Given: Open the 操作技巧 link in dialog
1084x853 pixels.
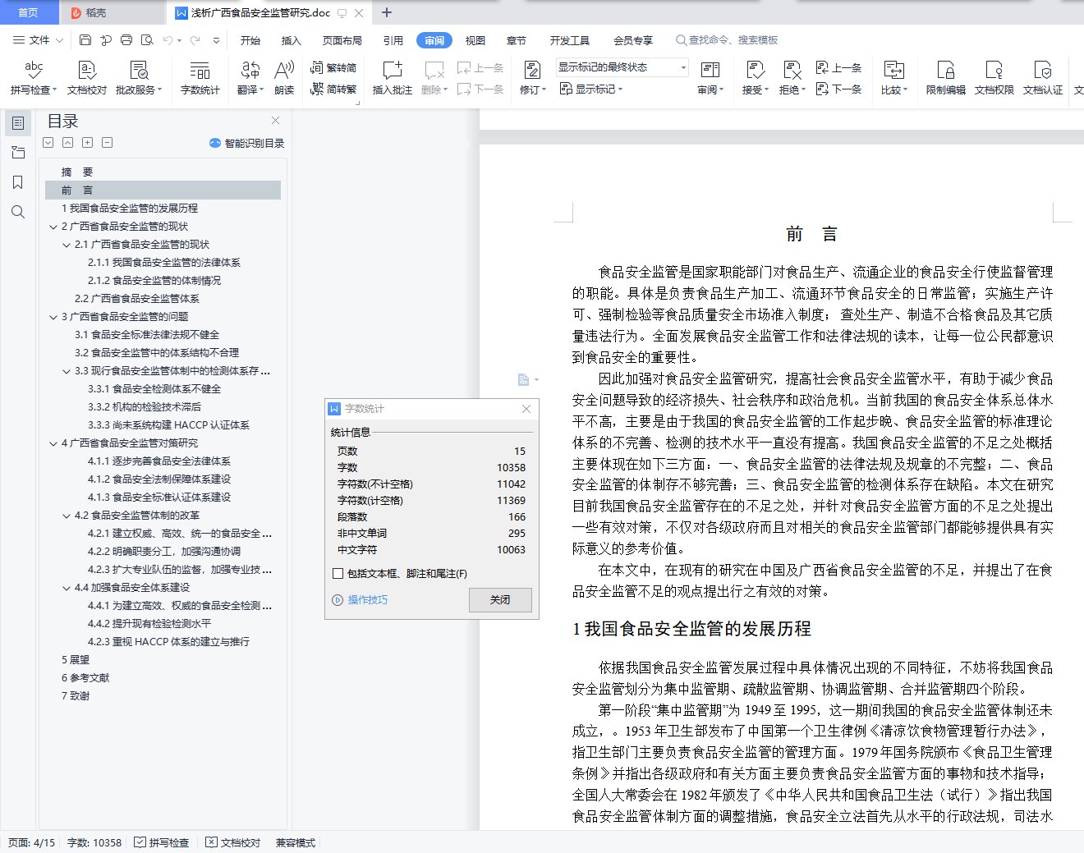Looking at the screenshot, I should click(361, 600).
